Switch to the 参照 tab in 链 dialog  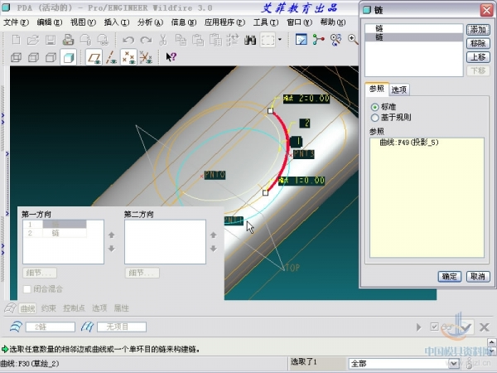377,89
